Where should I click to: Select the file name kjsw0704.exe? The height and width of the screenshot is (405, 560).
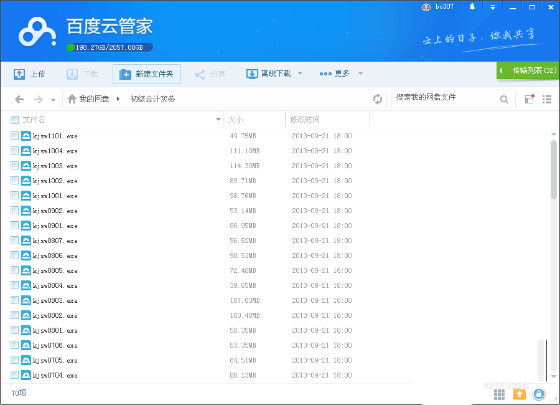55,375
